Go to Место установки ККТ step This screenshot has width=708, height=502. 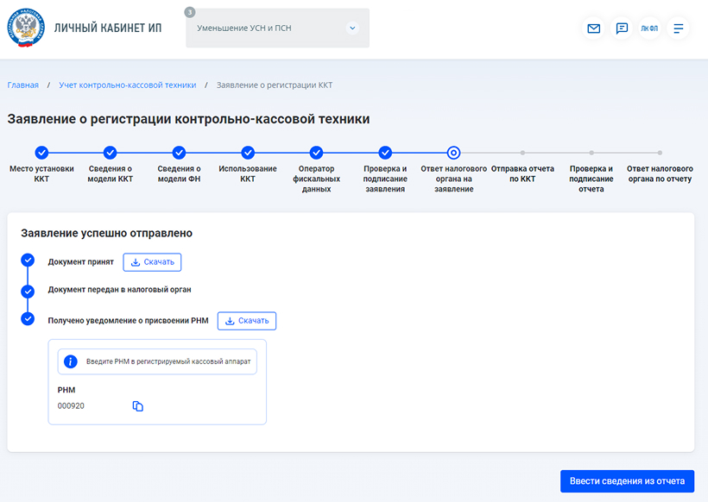click(41, 153)
